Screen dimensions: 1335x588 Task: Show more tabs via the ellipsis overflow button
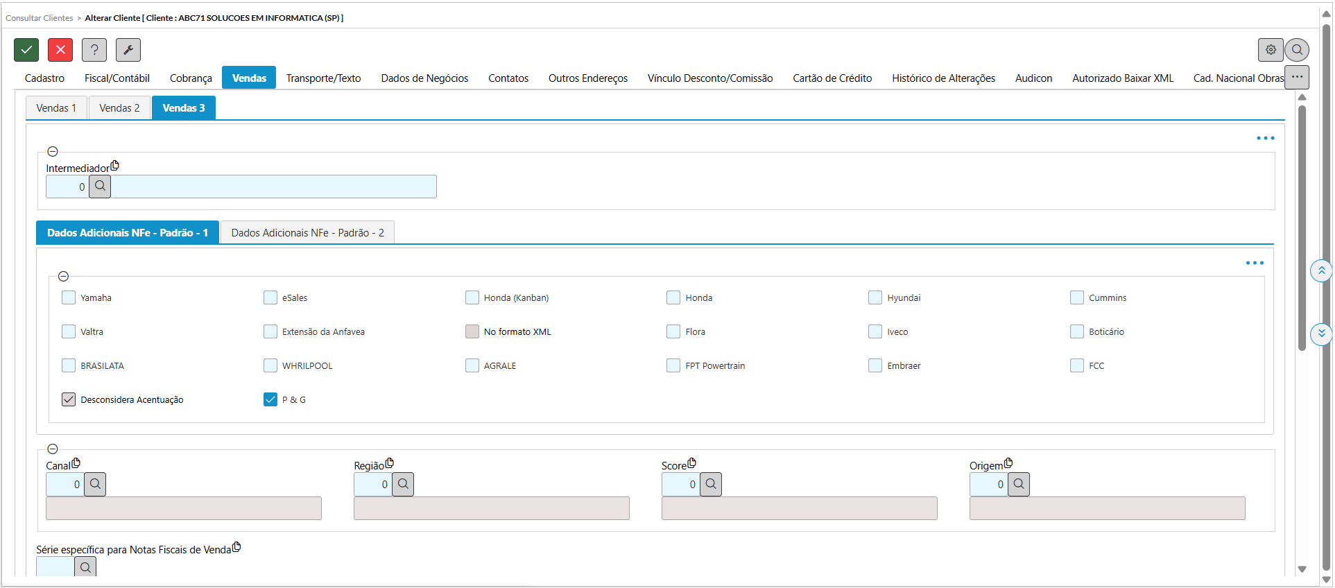tap(1297, 77)
